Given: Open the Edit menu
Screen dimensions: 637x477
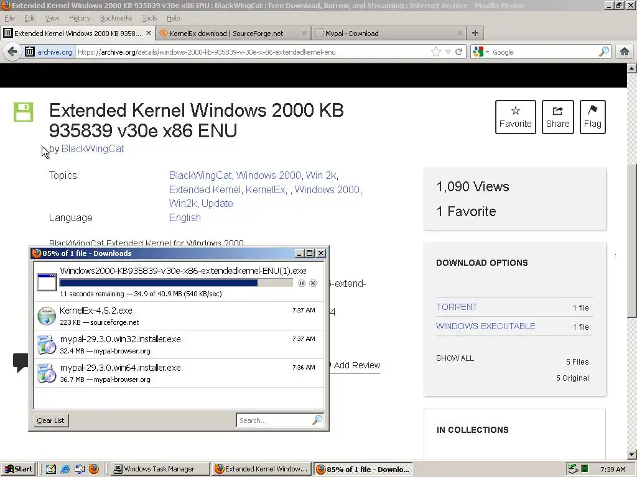Looking at the screenshot, I should [x=30, y=18].
